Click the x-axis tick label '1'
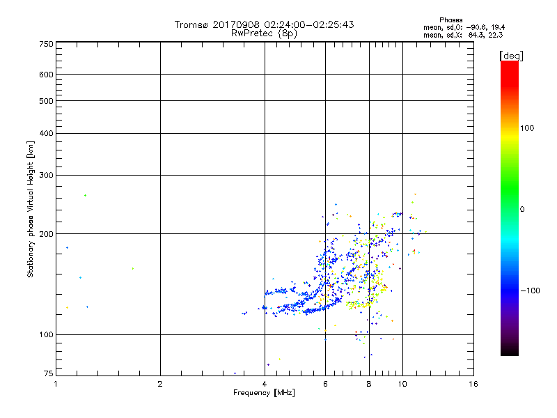Image resolution: width=557 pixels, height=418 pixels. tap(56, 384)
